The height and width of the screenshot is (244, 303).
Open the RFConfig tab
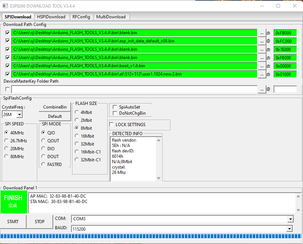point(81,17)
